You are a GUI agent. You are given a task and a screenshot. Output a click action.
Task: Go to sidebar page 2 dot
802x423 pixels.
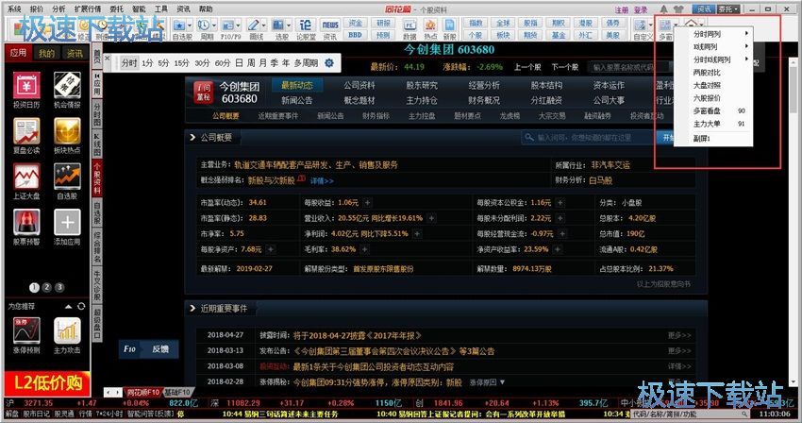(46, 287)
